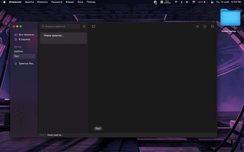Select the 'Тест' tag in sidebar
The image size is (244, 152).
(17, 56)
